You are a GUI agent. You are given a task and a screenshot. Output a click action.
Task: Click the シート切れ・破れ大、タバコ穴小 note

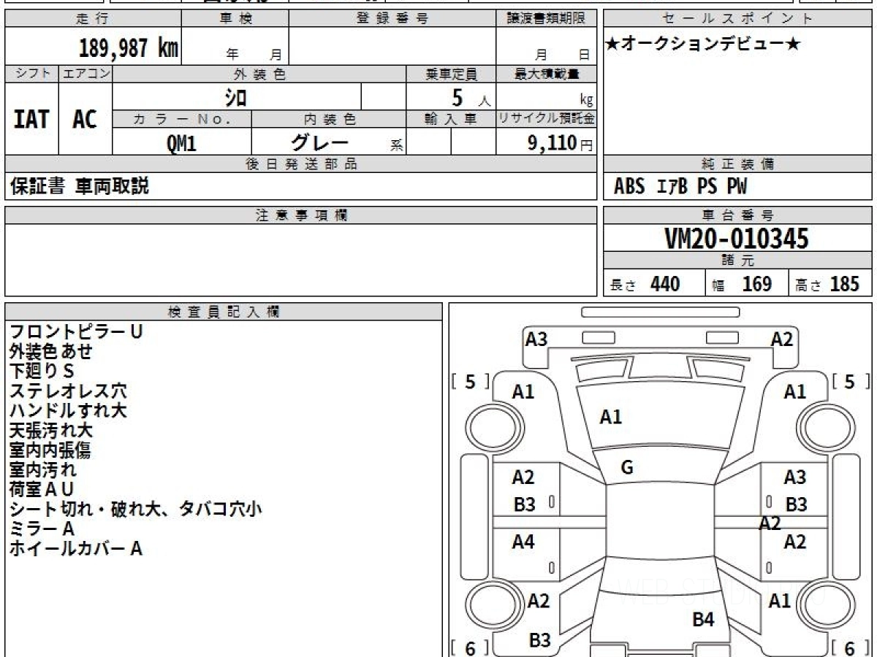[x=135, y=509]
